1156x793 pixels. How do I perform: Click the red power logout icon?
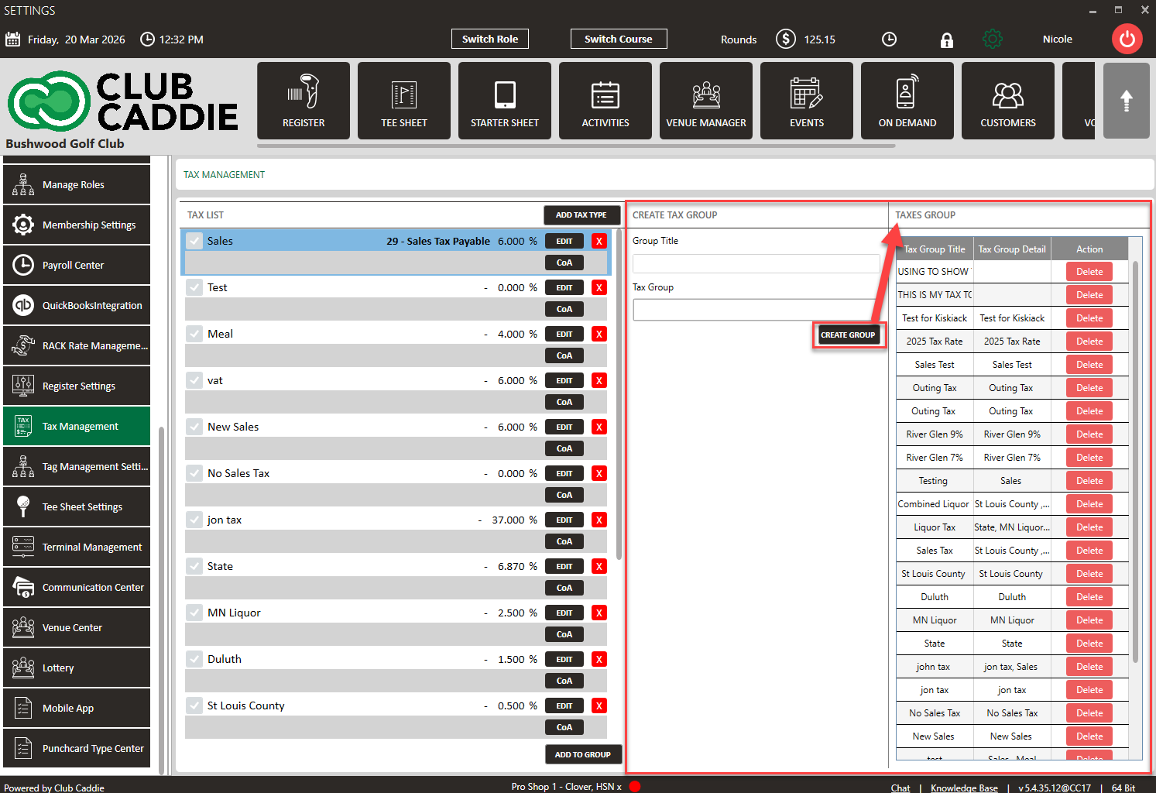click(x=1127, y=39)
